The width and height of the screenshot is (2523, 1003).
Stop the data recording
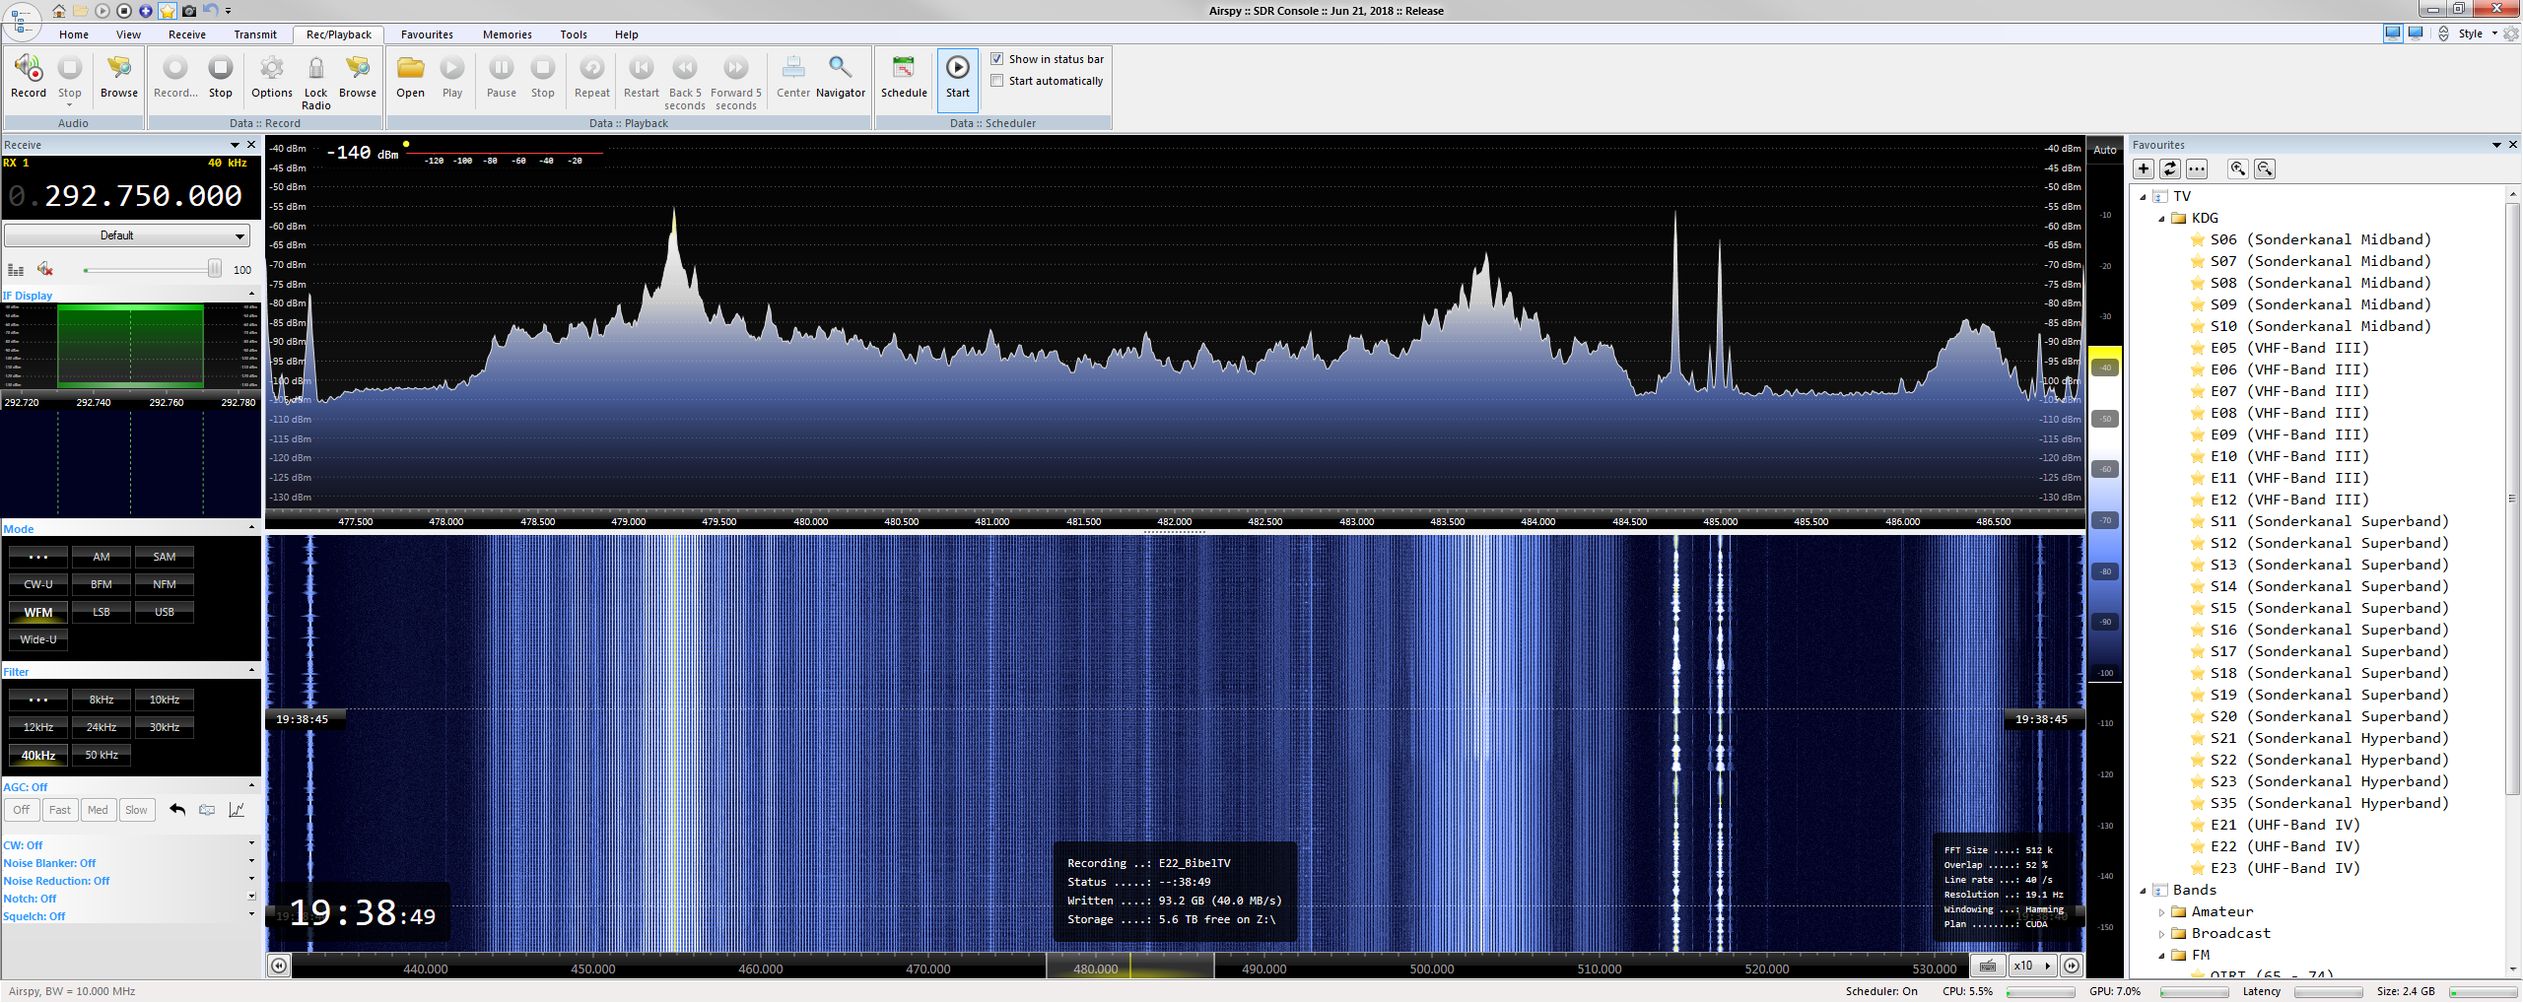[221, 77]
